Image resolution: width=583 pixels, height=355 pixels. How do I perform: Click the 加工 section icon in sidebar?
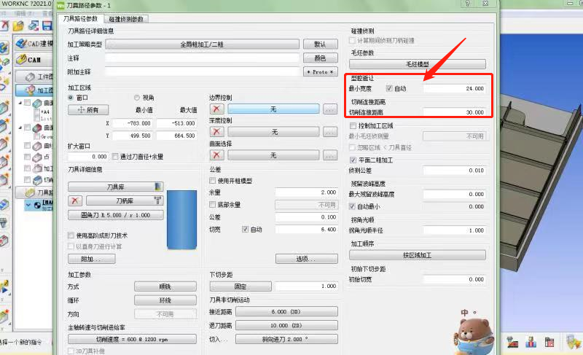pyautogui.click(x=31, y=90)
